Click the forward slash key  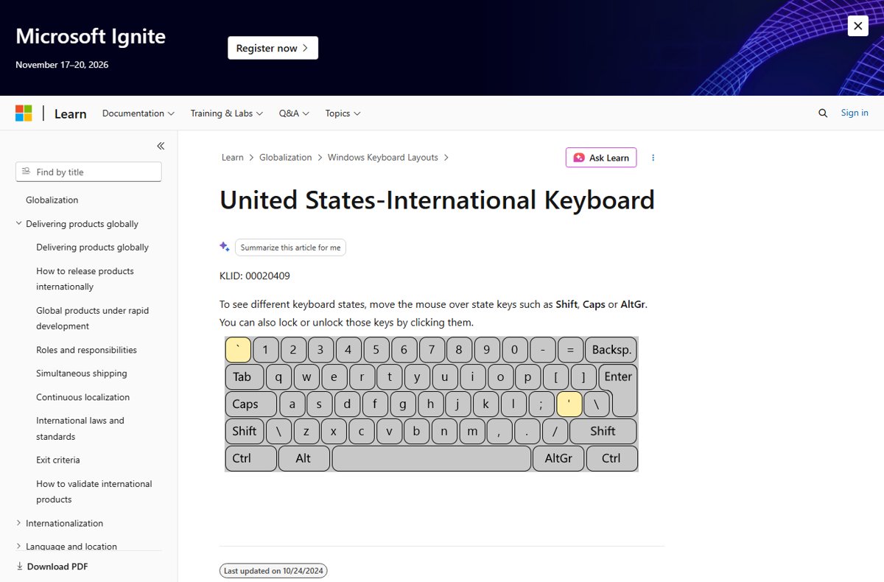pos(555,431)
